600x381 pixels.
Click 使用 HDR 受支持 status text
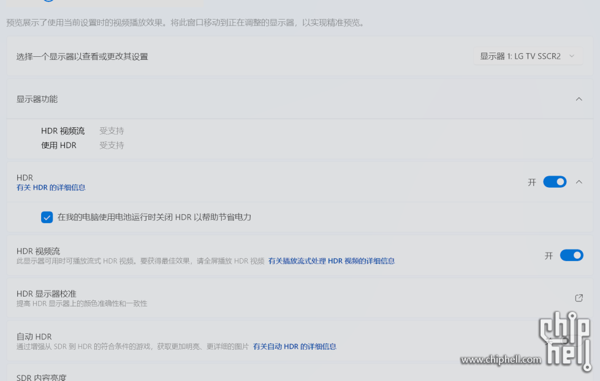(x=112, y=146)
